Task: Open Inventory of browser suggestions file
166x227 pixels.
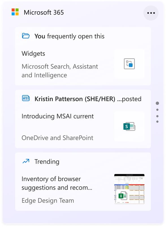Action: click(x=57, y=183)
